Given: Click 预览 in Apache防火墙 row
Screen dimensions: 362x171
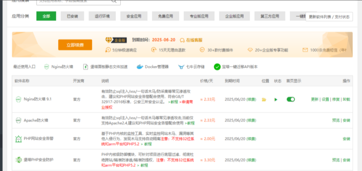Looking at the screenshot, I should [x=336, y=120].
